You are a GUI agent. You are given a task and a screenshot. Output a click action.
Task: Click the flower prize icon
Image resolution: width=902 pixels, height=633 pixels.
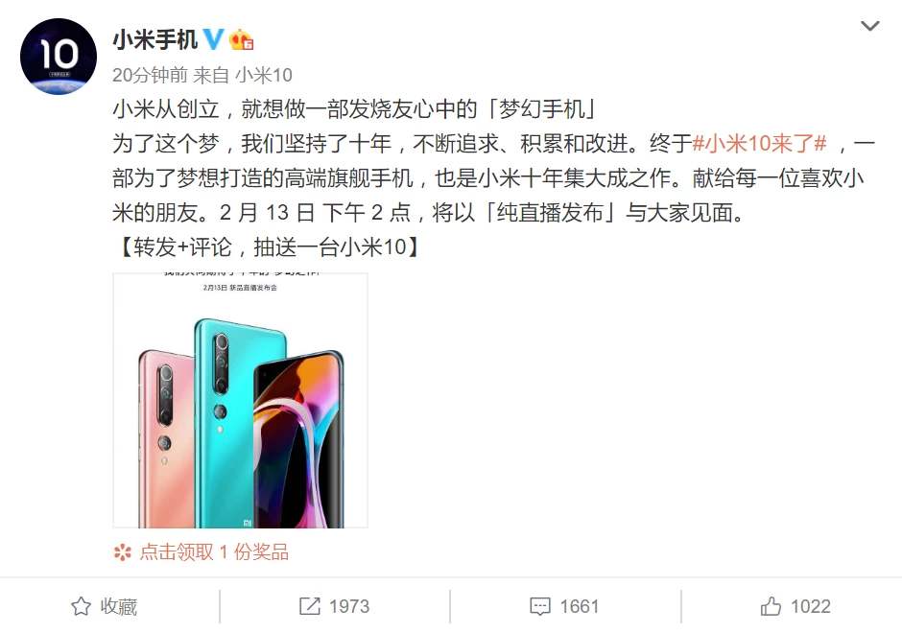click(x=123, y=552)
